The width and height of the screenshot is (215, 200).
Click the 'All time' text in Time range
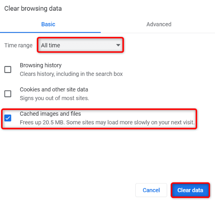point(51,45)
